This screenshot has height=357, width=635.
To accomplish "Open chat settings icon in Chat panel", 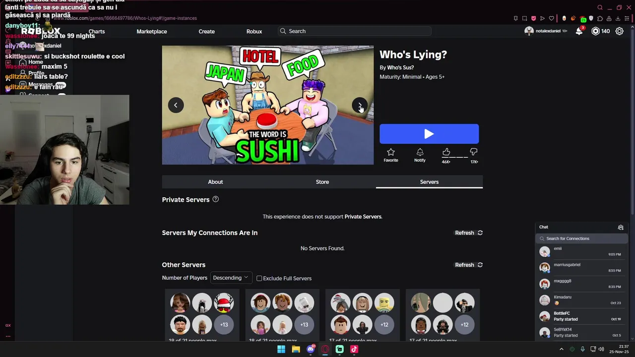I will coord(621,227).
